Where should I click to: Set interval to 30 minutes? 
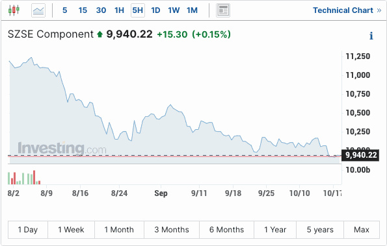click(x=101, y=10)
